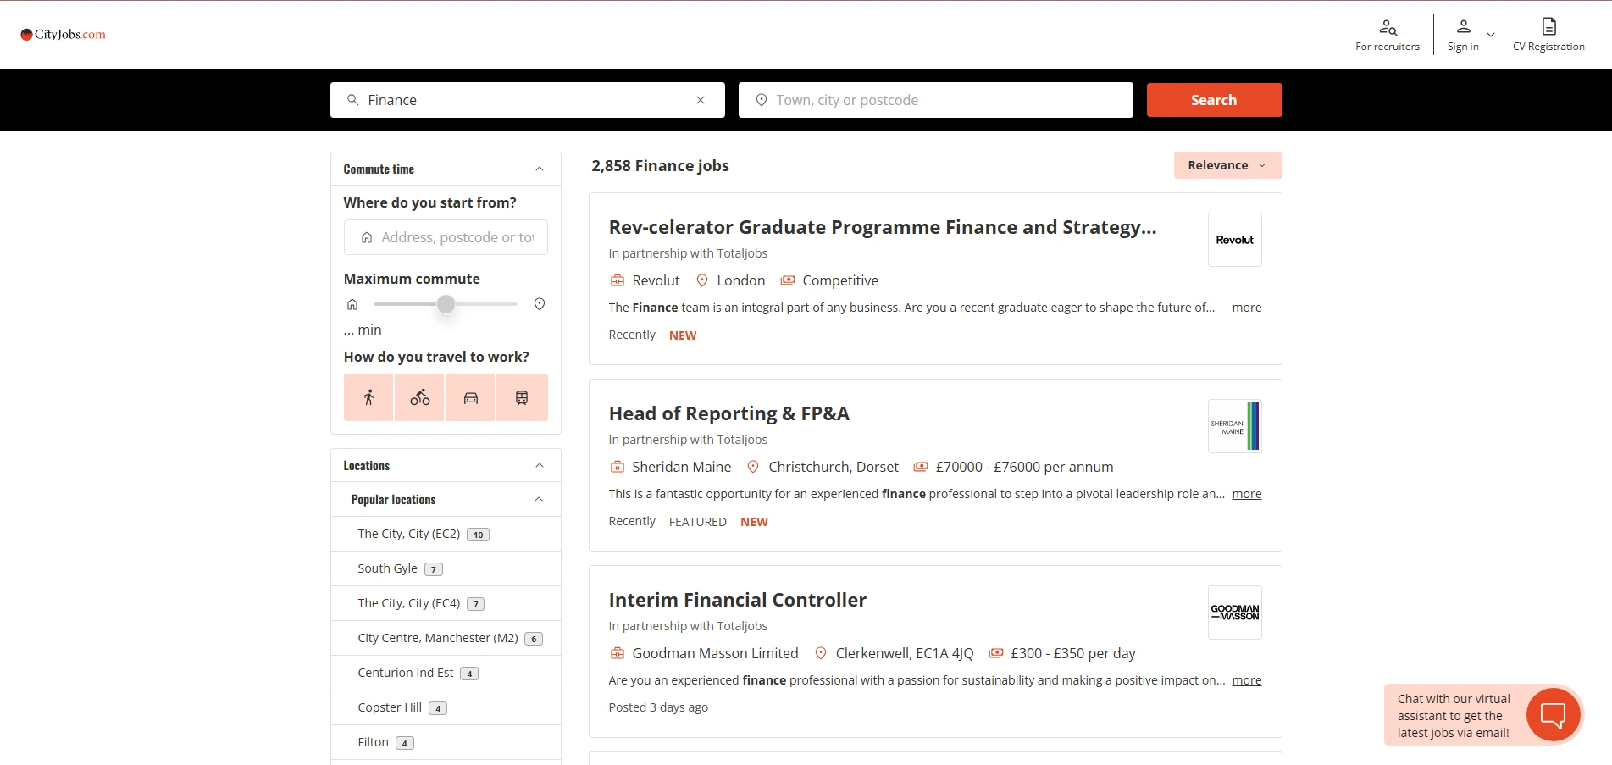
Task: Click the FEATURED label on Head of Reporting job
Action: click(x=698, y=522)
